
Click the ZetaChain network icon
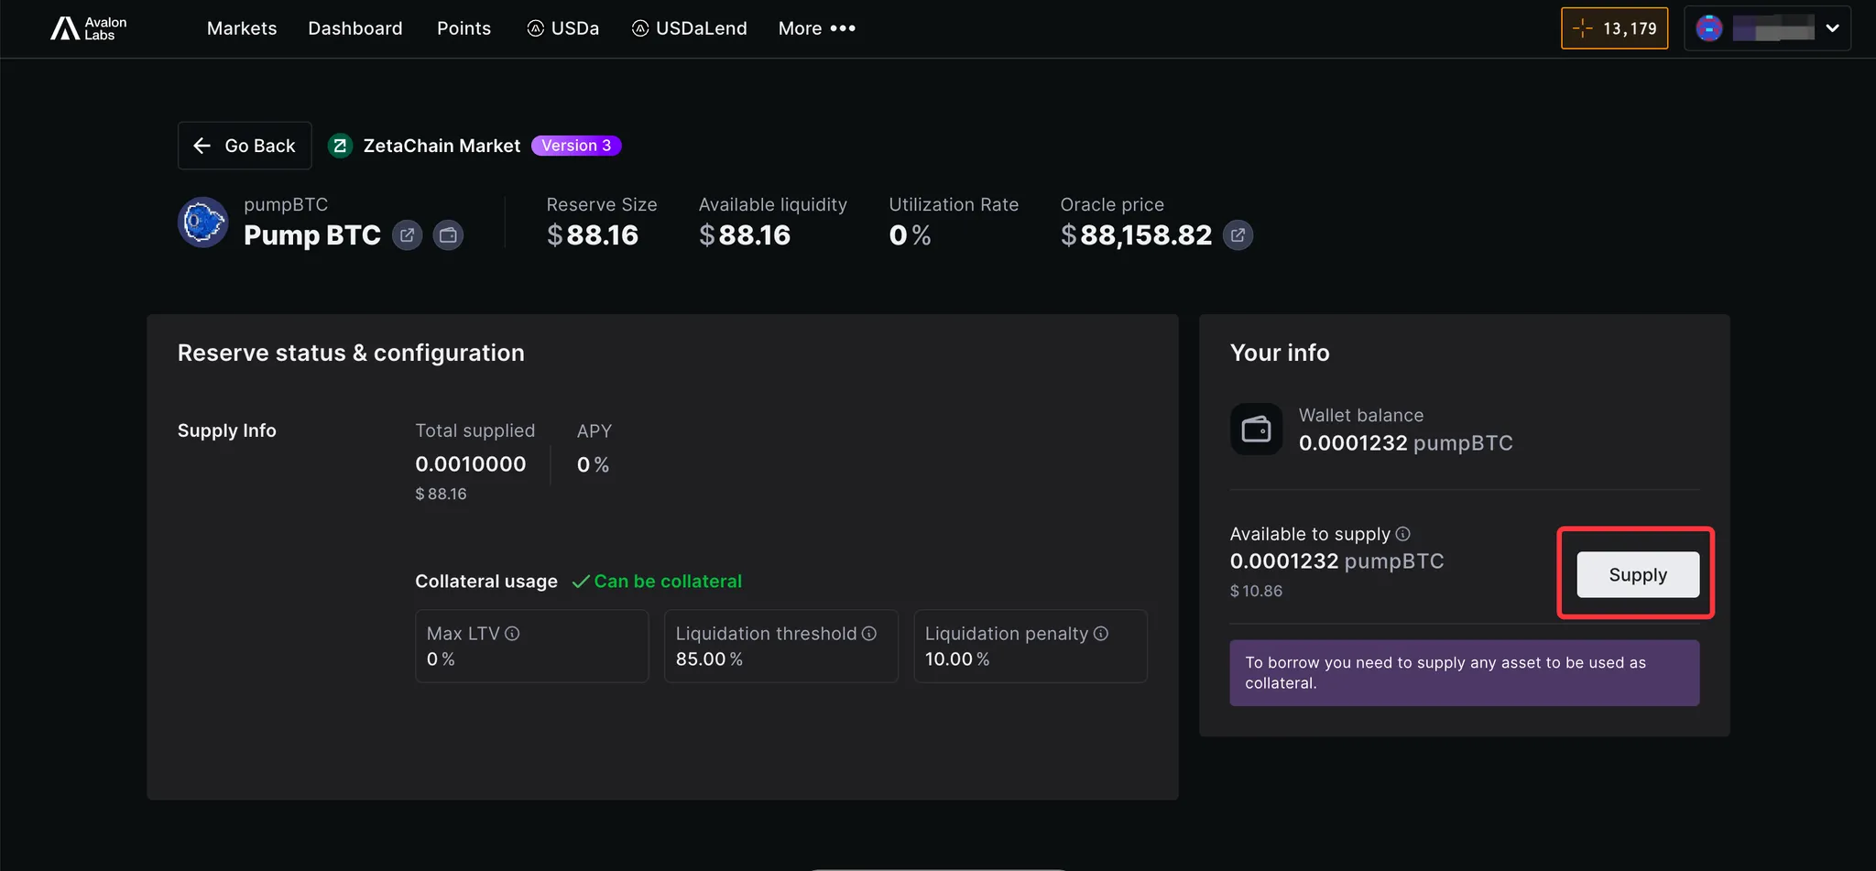(x=340, y=146)
